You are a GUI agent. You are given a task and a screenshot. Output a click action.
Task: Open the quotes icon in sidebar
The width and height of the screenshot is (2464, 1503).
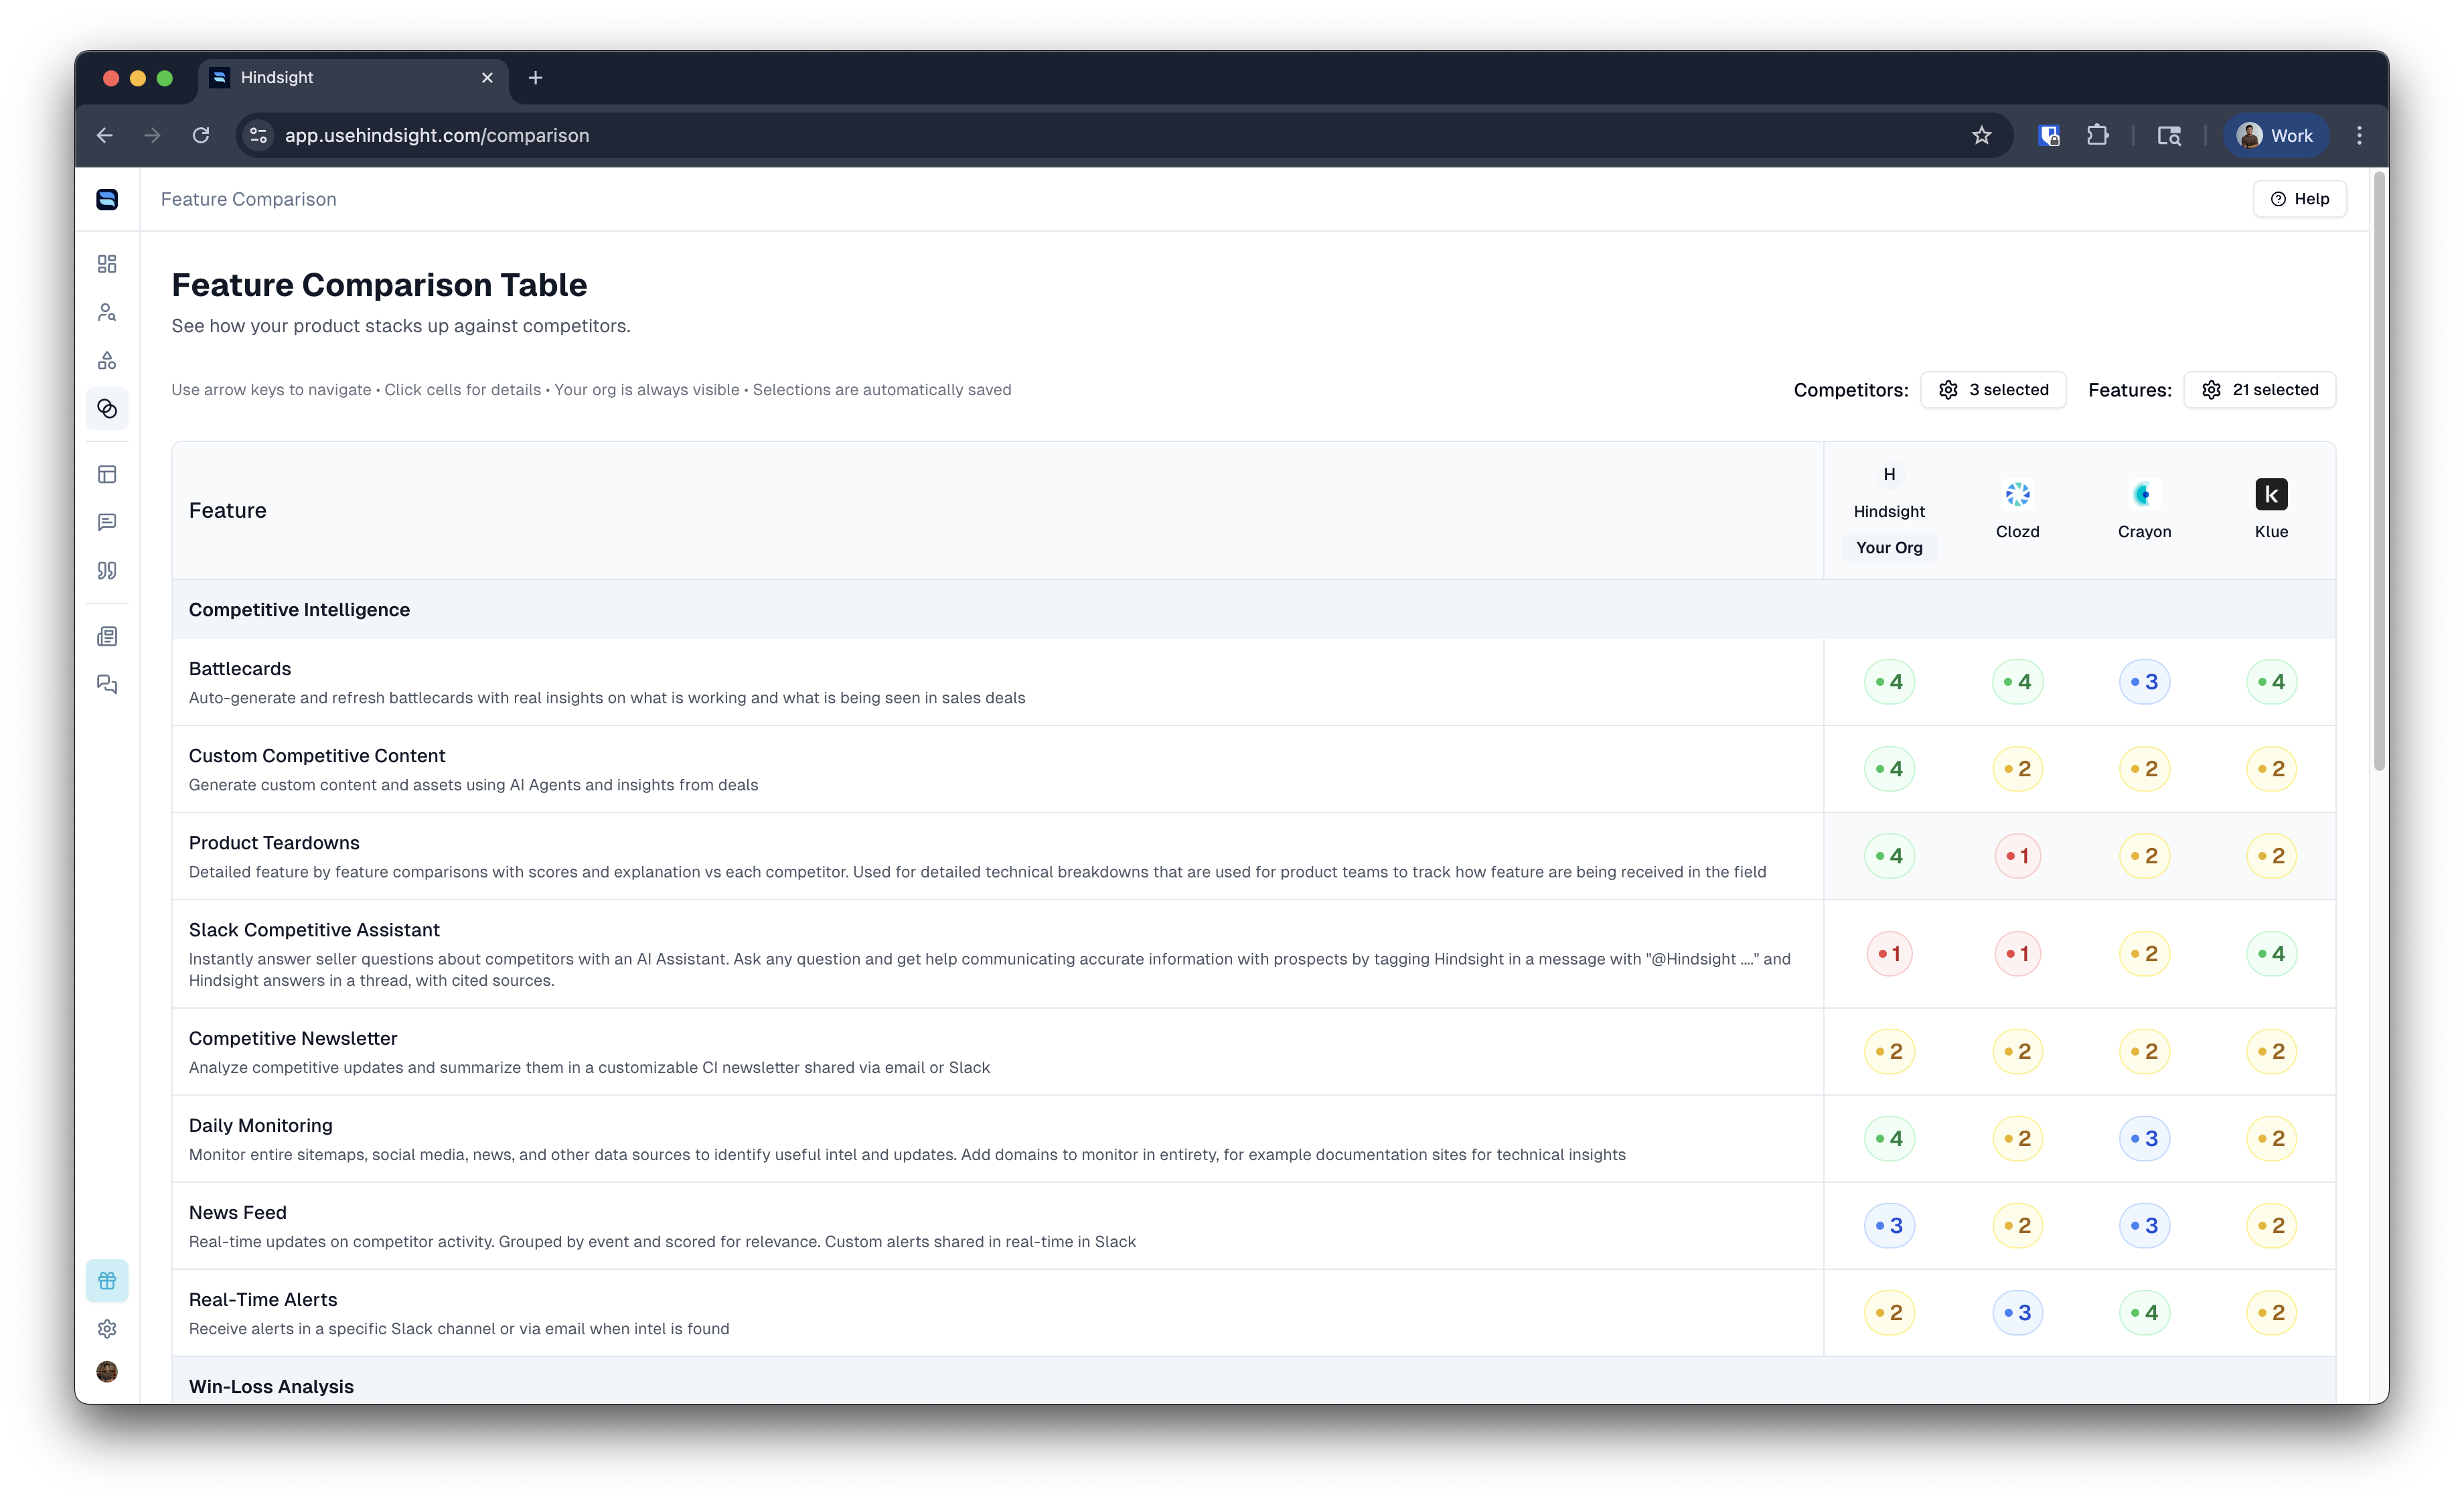(x=107, y=570)
